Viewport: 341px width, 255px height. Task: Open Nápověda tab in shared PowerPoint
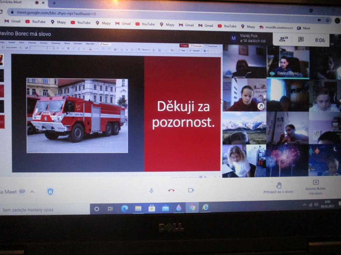[90, 44]
